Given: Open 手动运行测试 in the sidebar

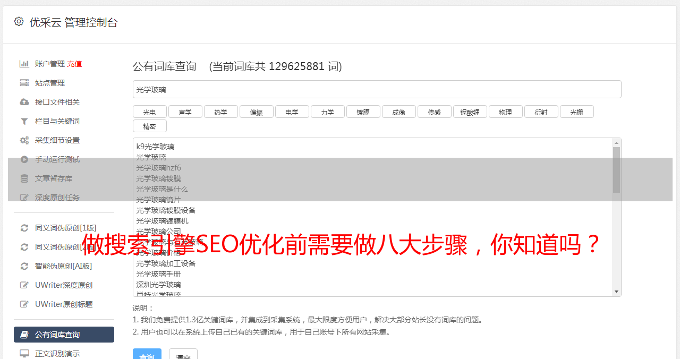Looking at the screenshot, I should (x=57, y=159).
